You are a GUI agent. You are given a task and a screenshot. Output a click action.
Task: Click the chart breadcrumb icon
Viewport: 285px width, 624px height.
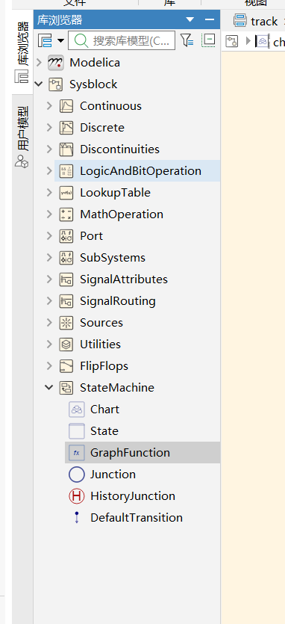[262, 40]
